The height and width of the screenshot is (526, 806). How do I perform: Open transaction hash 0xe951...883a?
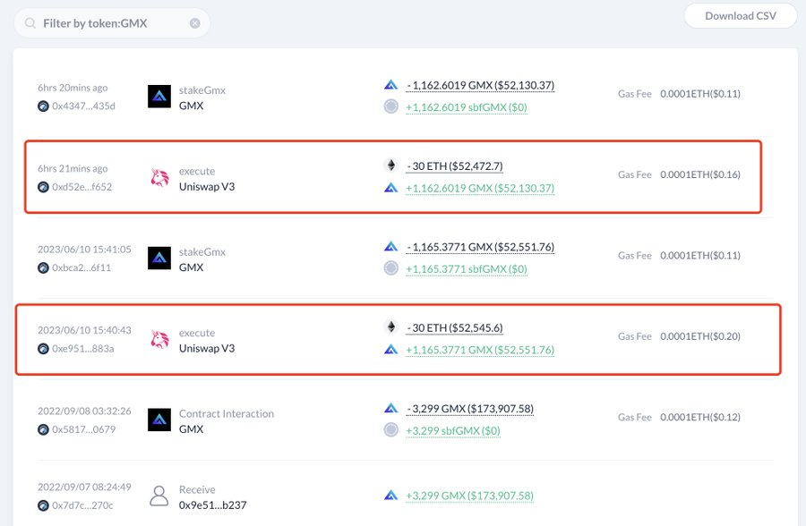(x=82, y=349)
